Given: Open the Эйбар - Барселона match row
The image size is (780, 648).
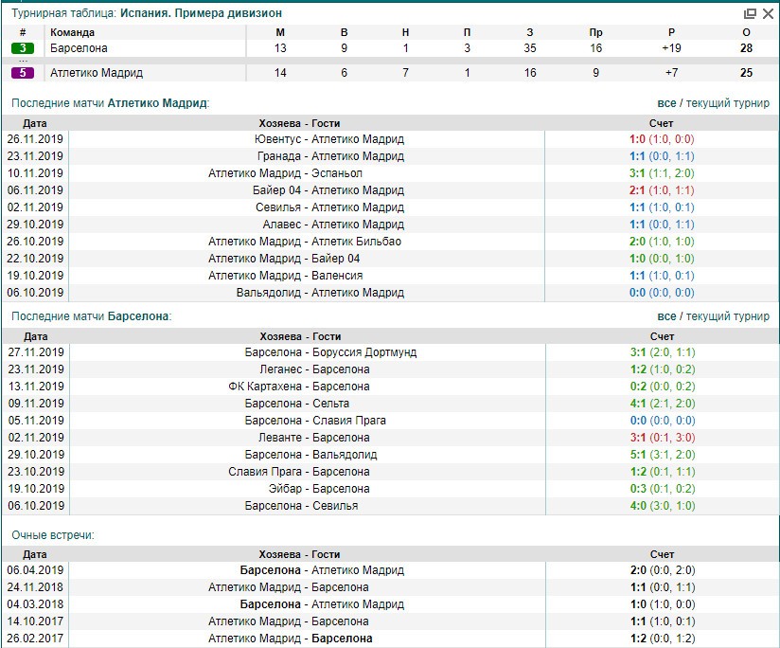Looking at the screenshot, I should coord(318,489).
